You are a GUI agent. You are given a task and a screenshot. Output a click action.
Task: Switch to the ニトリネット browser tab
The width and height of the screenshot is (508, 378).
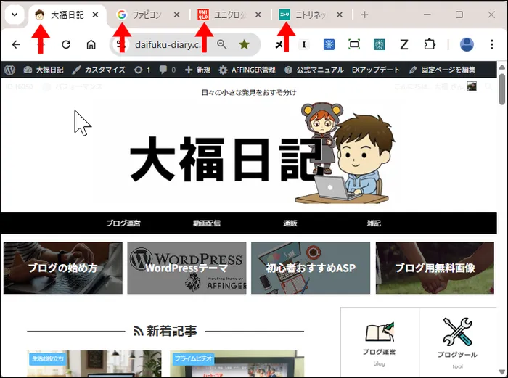pyautogui.click(x=311, y=15)
